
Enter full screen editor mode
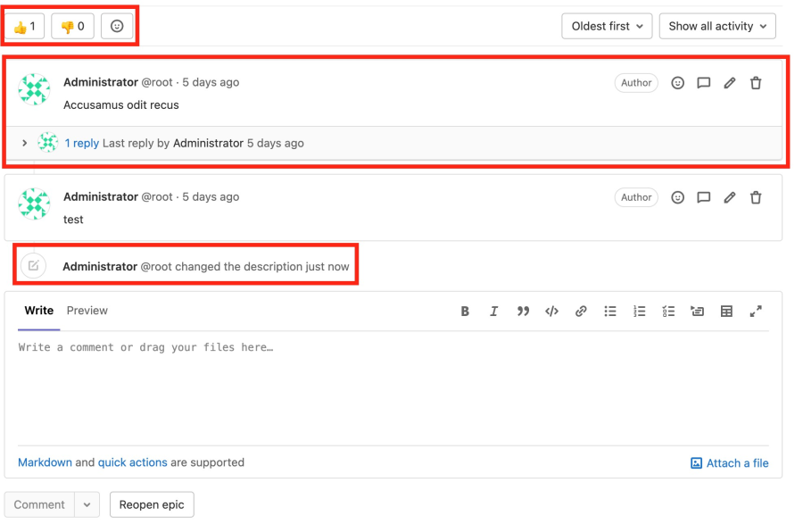tap(756, 312)
